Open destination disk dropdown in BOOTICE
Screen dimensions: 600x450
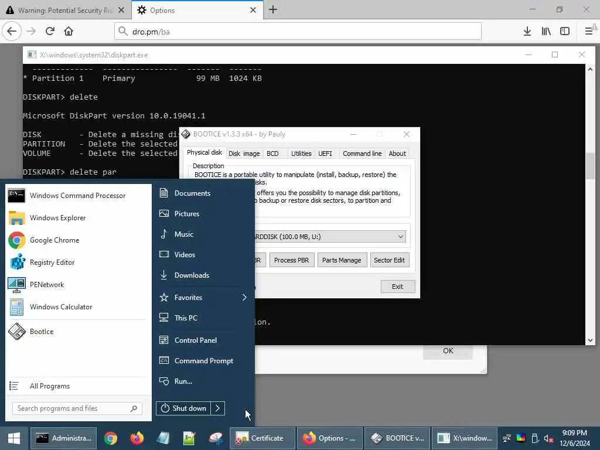400,237
